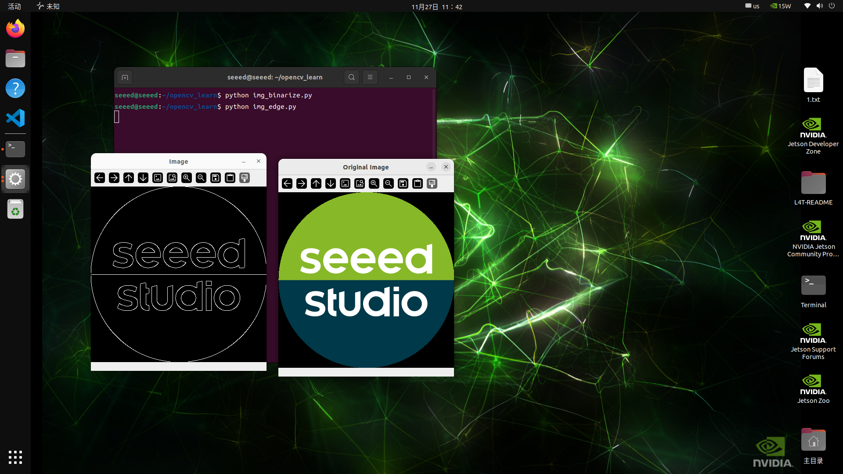The height and width of the screenshot is (474, 843).
Task: Open a new tab in the terminal
Action: pos(125,78)
